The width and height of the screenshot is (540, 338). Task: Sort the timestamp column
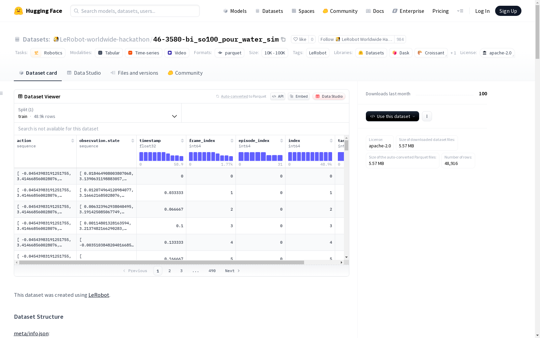click(x=182, y=141)
